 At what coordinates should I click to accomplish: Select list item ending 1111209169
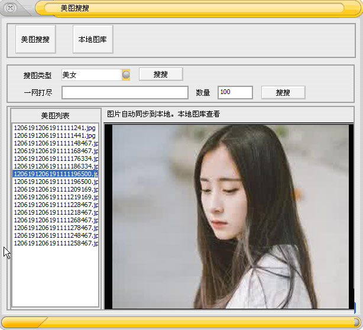(x=56, y=189)
